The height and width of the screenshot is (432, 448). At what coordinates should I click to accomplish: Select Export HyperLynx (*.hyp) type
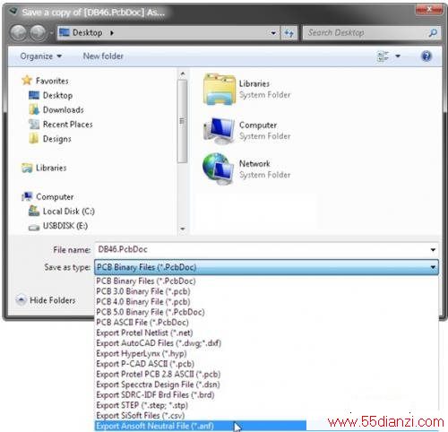pos(142,353)
